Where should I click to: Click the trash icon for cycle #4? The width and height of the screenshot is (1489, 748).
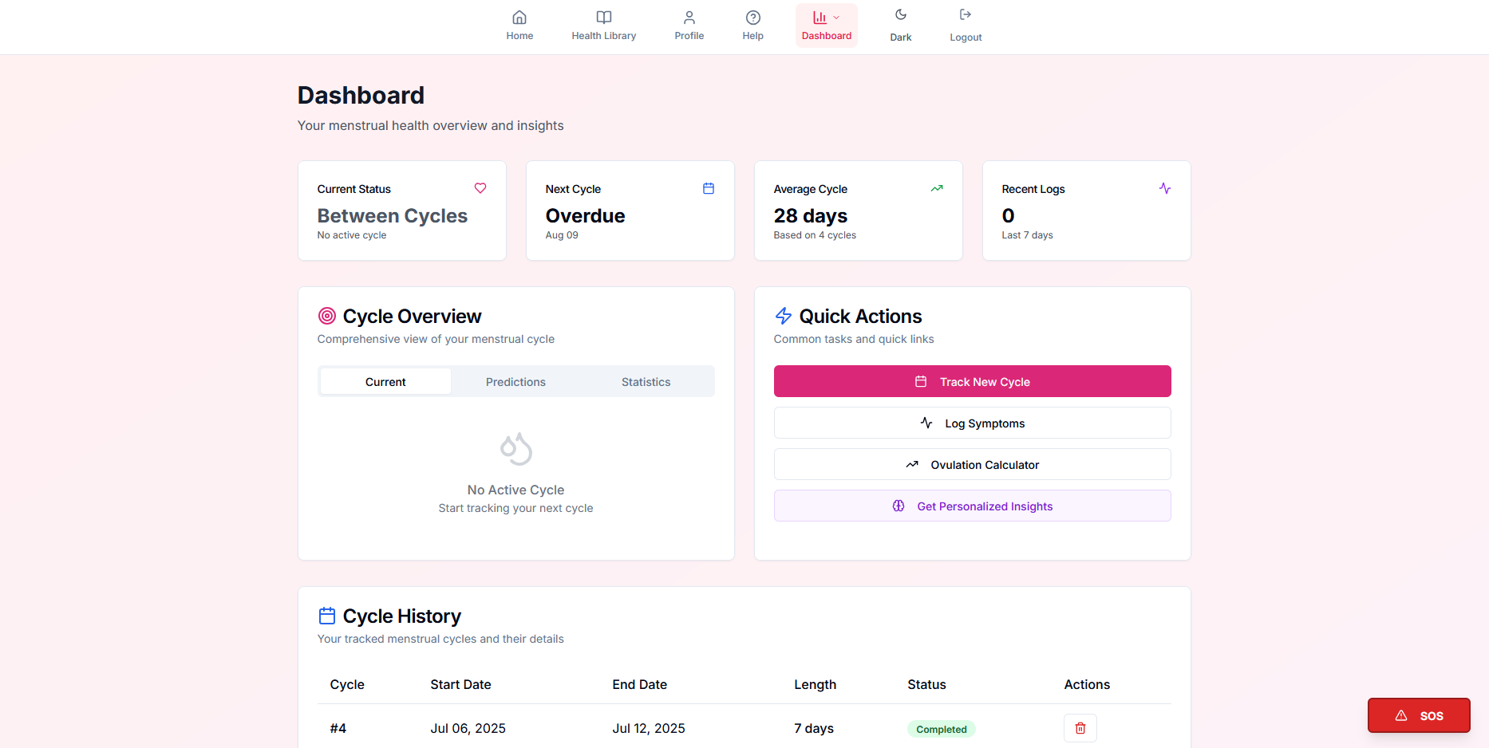pos(1080,728)
